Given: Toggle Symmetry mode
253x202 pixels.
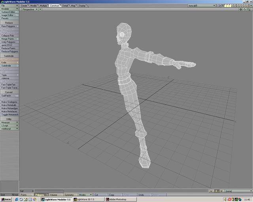Looking at the screenshot, I should 70,195.
